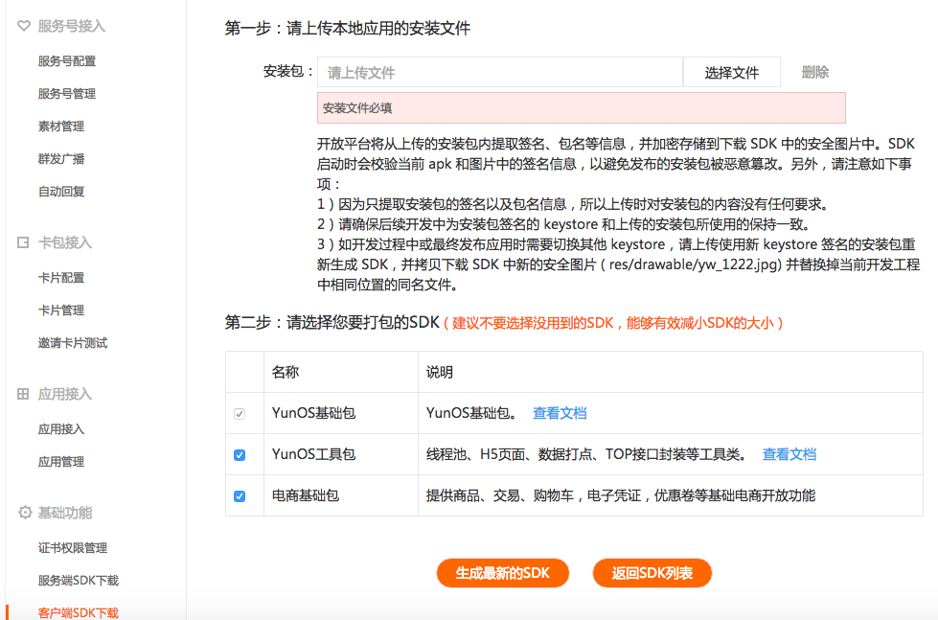
Task: Go to 卡片管理
Action: 61,310
